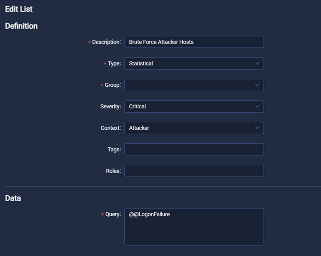Screen dimensions: 321x256
Task: Click the Edit List page title
Action: [x=18, y=9]
